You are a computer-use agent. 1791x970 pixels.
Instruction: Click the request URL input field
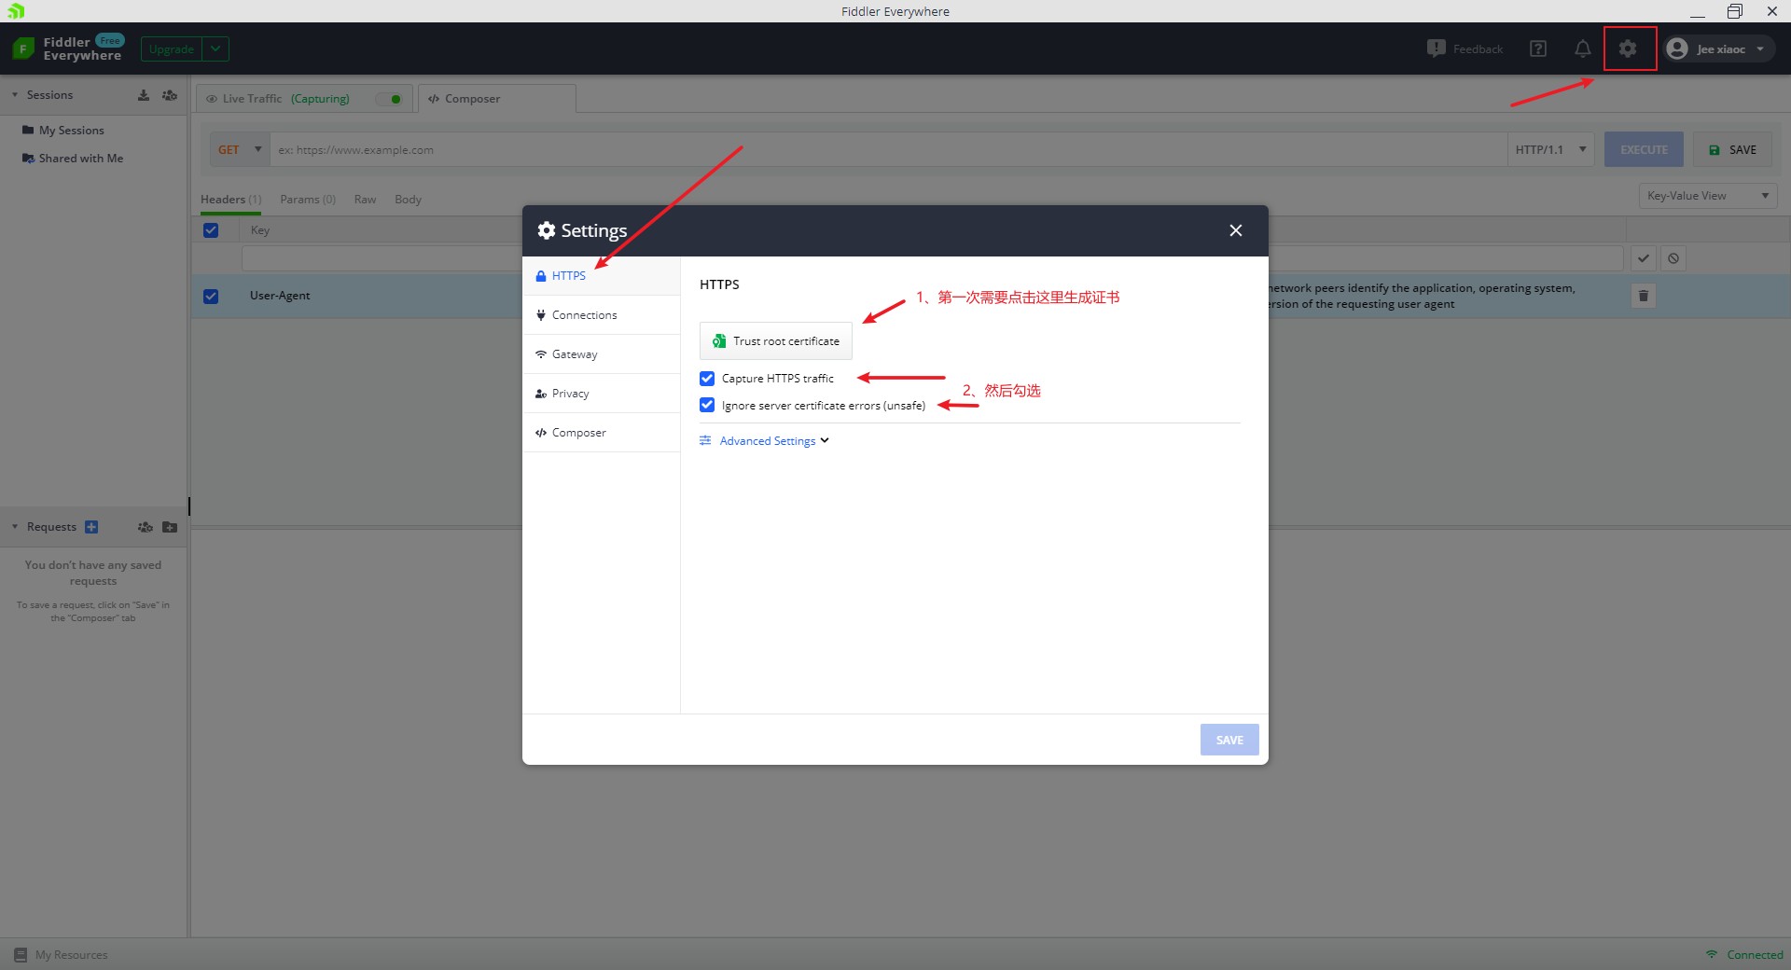click(x=888, y=149)
